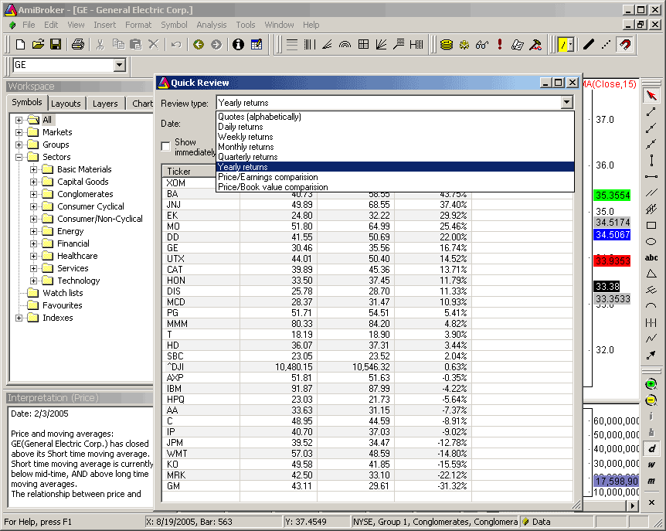The width and height of the screenshot is (666, 531).
Task: Choose Monthly returns review type
Action: (x=395, y=147)
